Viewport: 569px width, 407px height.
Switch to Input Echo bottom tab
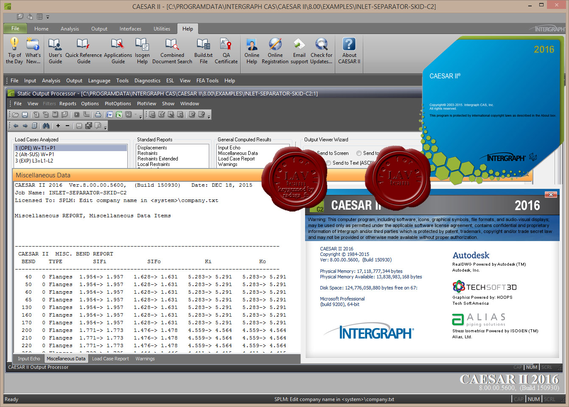29,359
